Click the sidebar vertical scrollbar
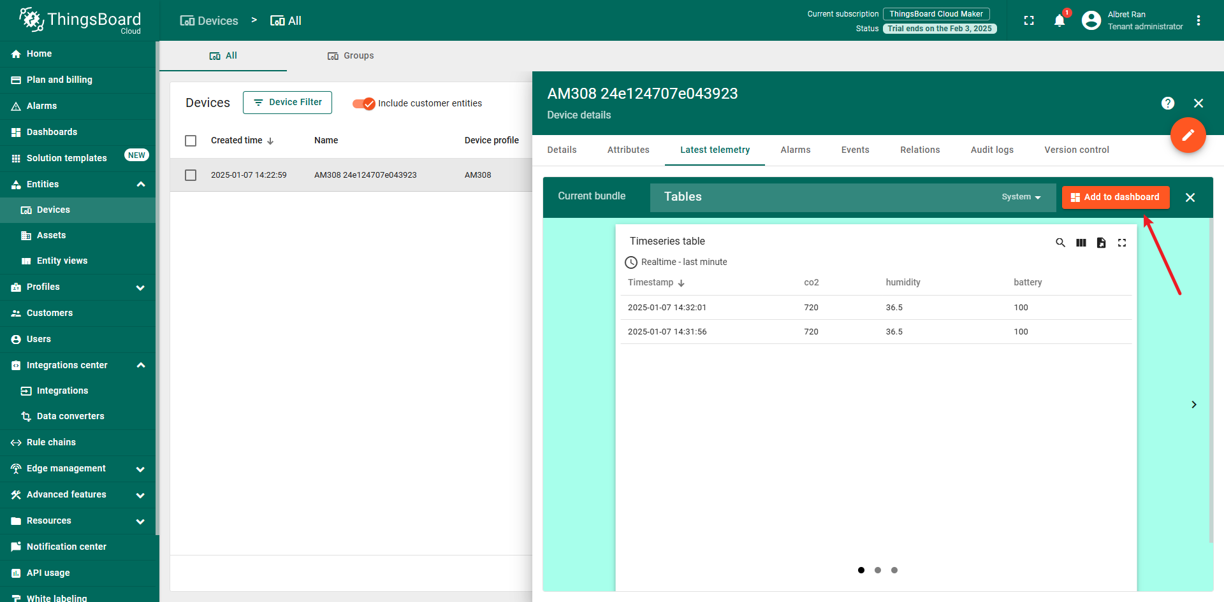Screen dimensions: 1224x602 (157, 287)
